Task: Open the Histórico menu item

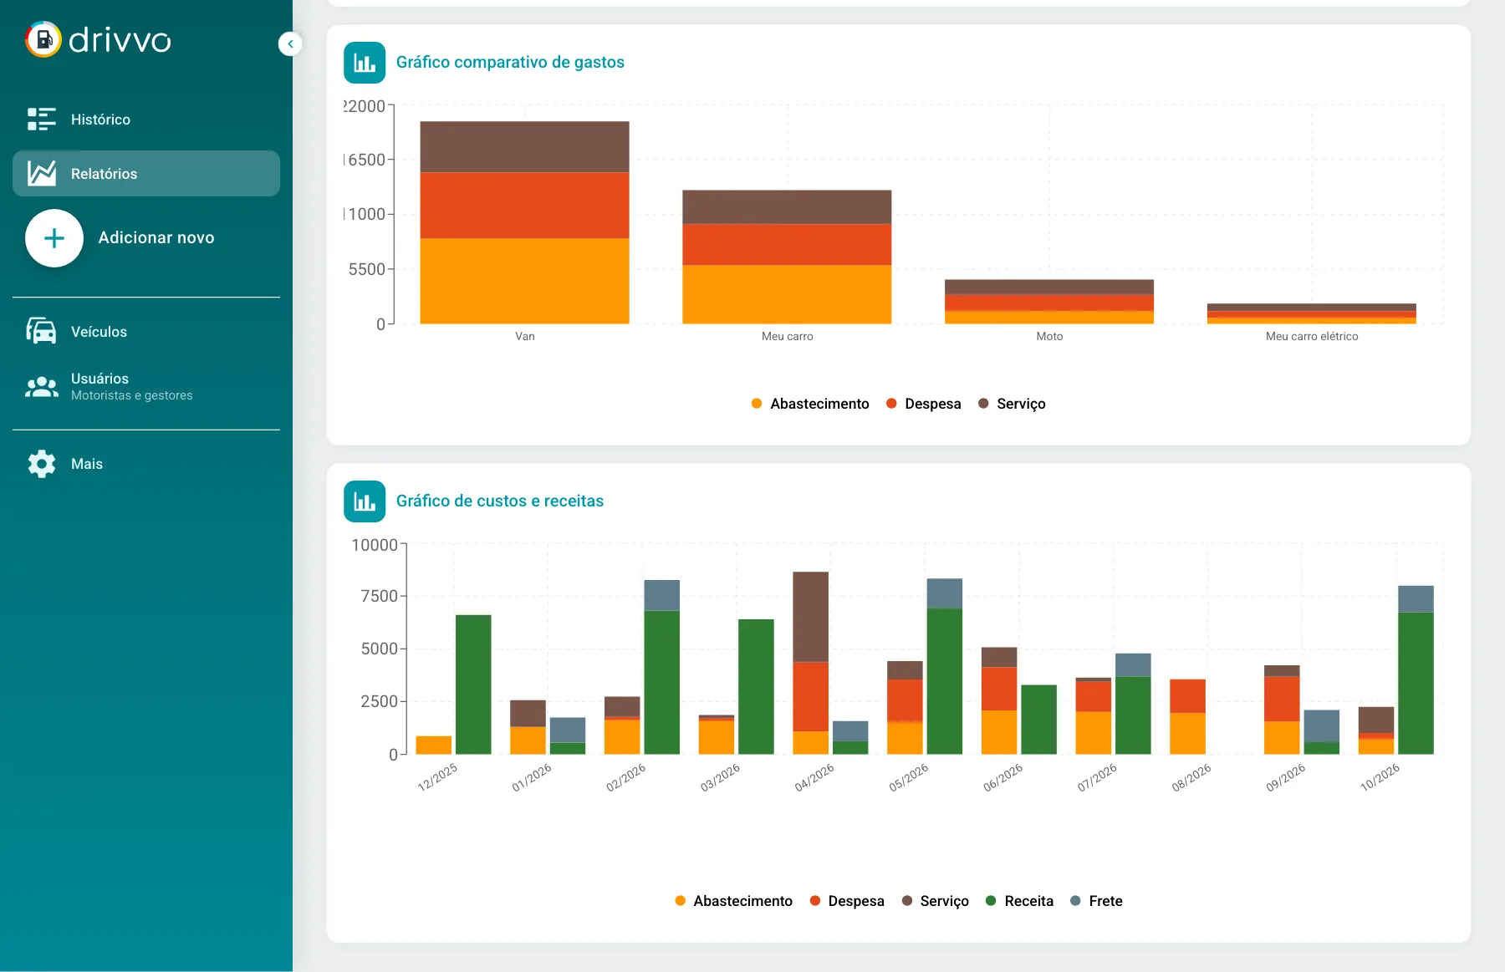Action: 146,120
